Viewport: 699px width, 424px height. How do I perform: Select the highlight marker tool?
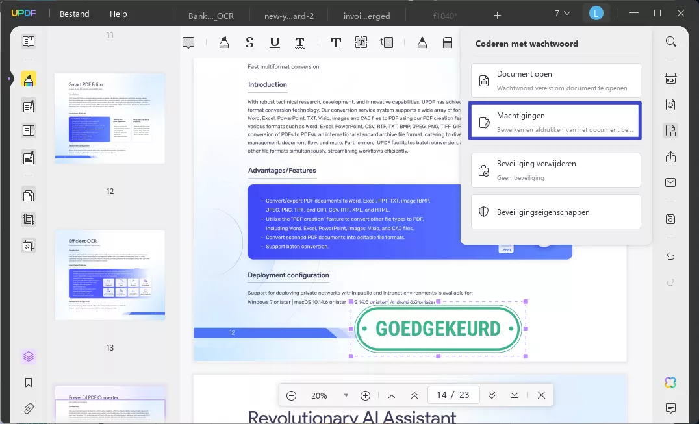224,43
